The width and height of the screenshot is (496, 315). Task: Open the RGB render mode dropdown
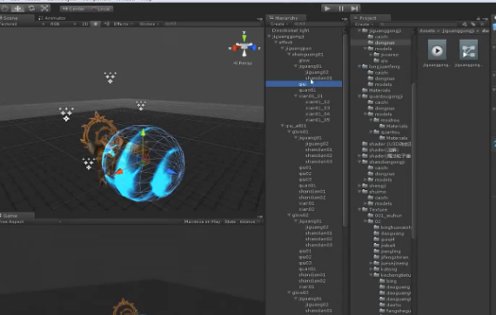point(63,24)
